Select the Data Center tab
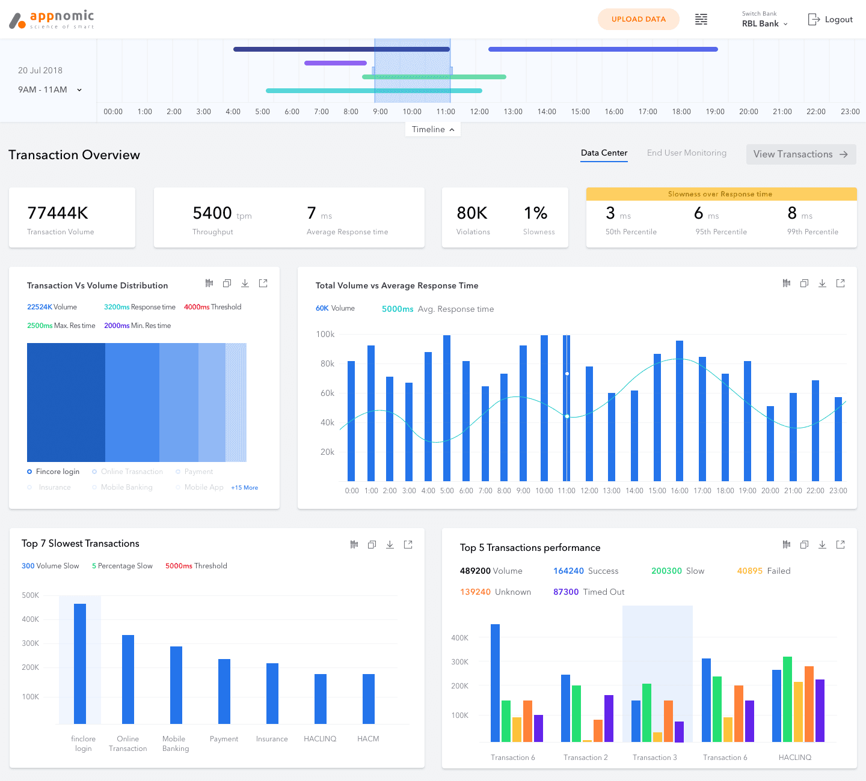 (x=604, y=153)
